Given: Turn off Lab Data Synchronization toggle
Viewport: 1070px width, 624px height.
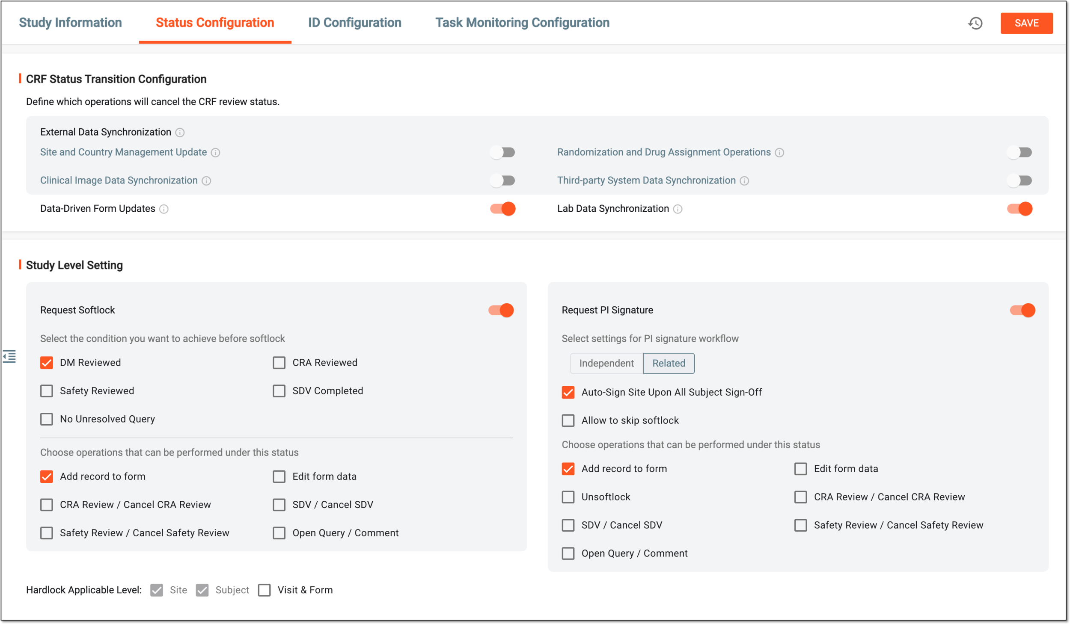Looking at the screenshot, I should [x=1019, y=209].
